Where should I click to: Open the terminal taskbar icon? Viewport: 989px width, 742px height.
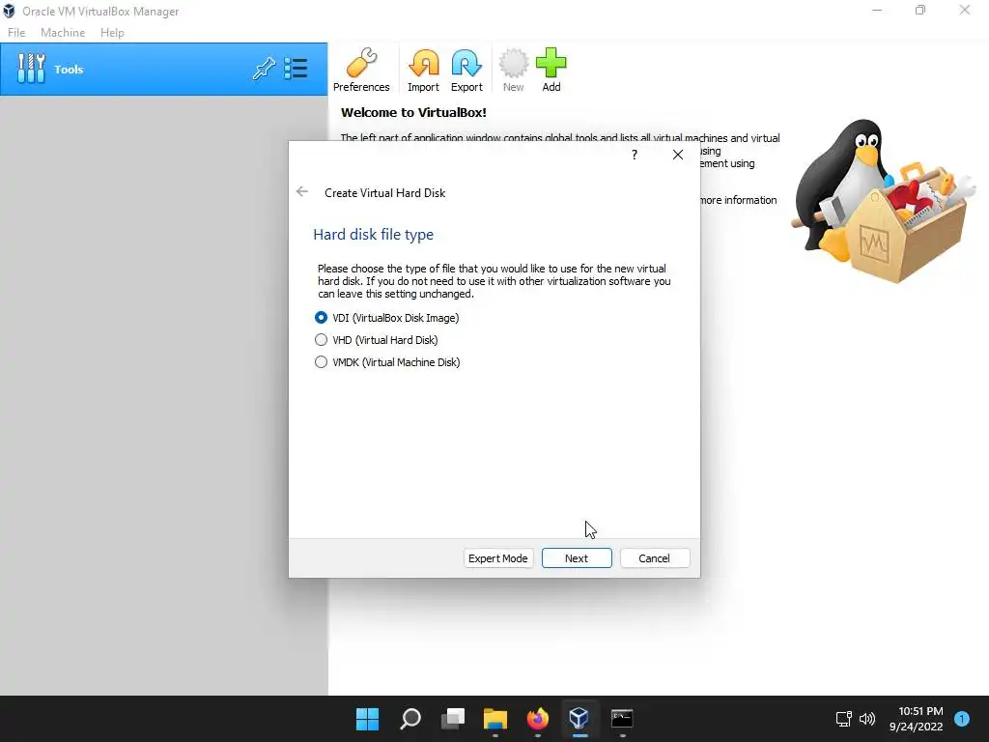(622, 719)
